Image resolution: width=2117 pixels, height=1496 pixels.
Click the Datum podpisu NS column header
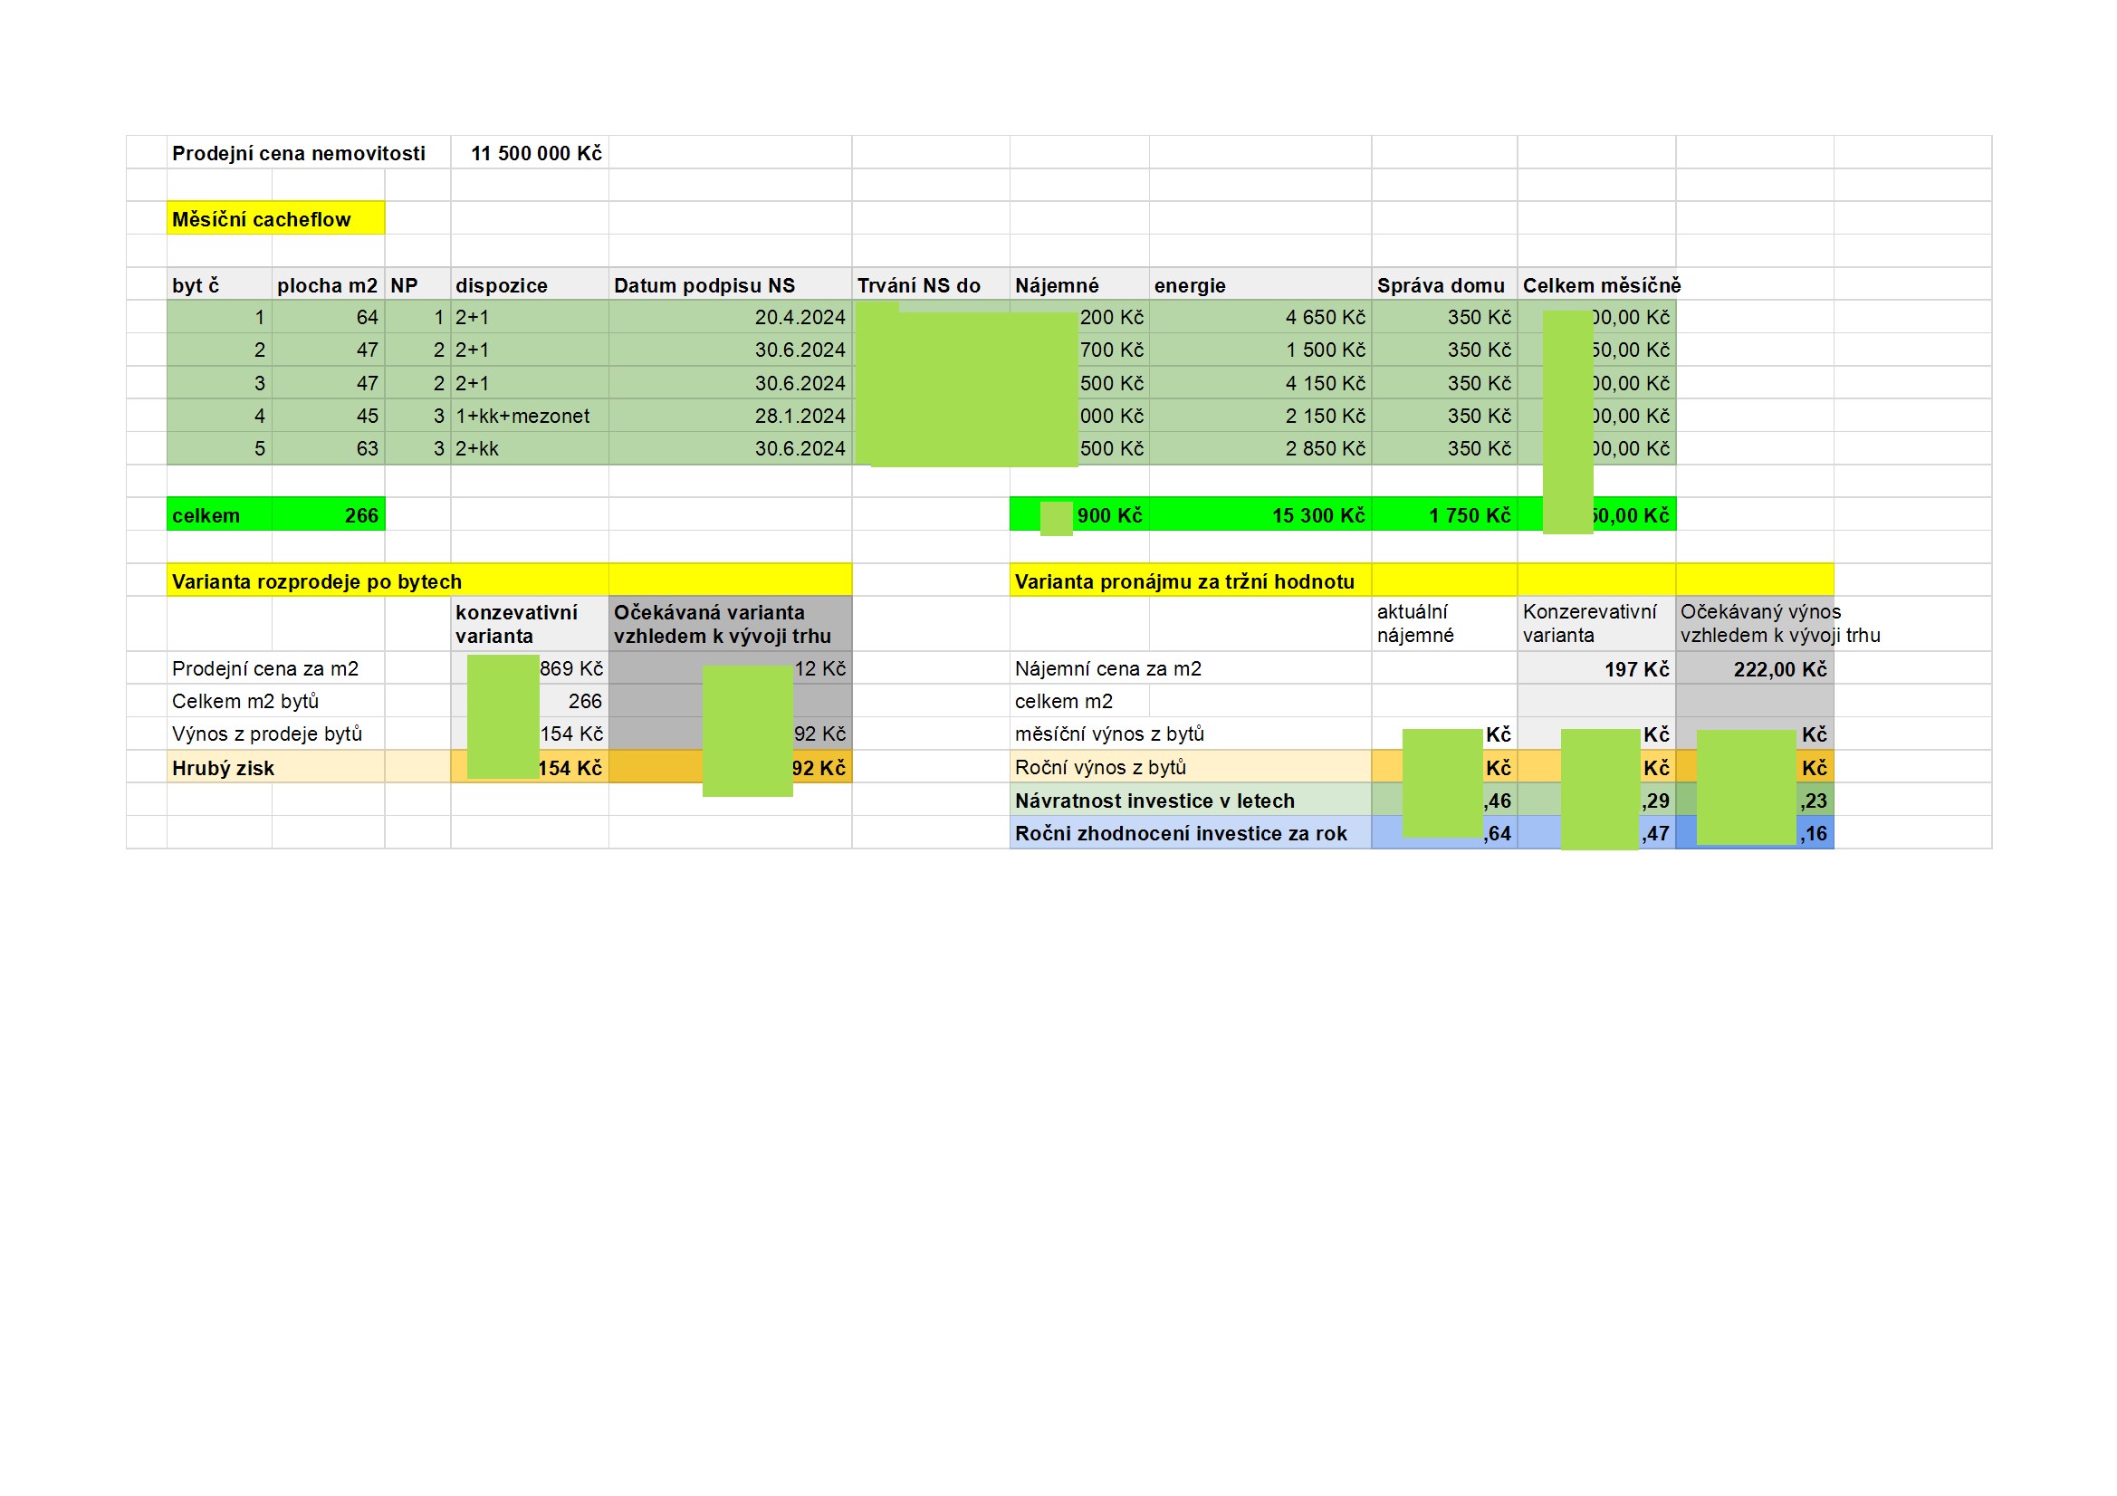[730, 285]
